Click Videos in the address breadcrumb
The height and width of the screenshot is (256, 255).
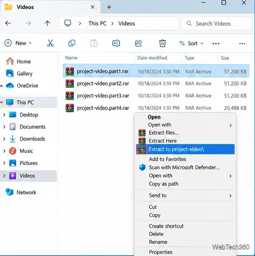click(127, 24)
